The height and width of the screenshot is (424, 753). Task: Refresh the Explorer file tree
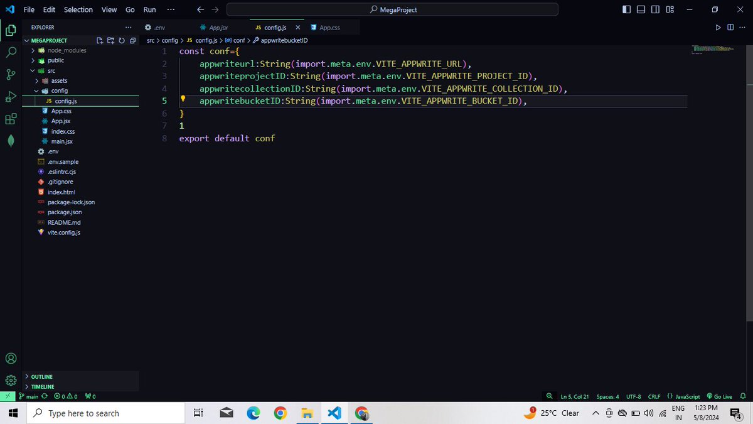coord(121,40)
